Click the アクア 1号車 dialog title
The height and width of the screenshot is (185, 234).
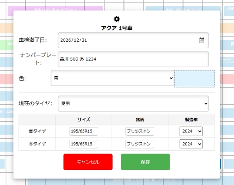[x=117, y=28]
